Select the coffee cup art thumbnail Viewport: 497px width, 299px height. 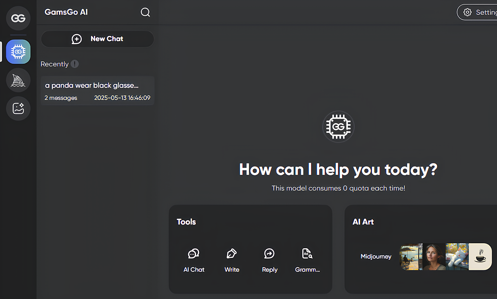click(x=480, y=257)
